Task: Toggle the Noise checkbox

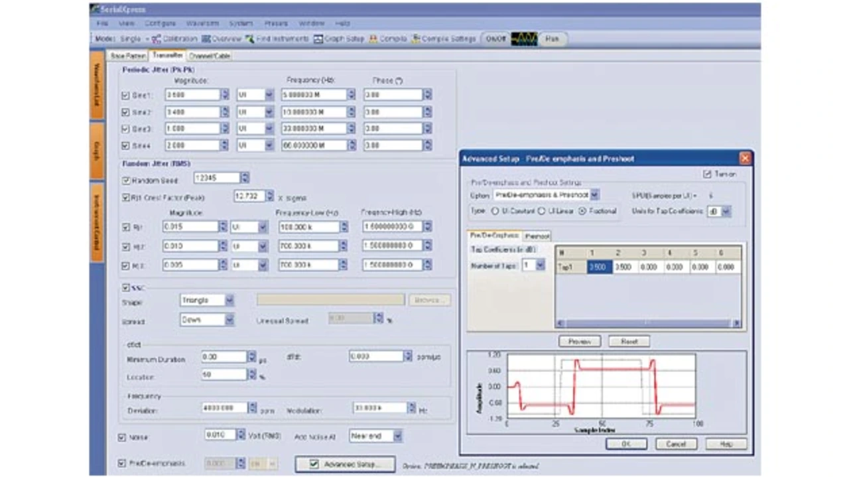Action: coord(121,438)
